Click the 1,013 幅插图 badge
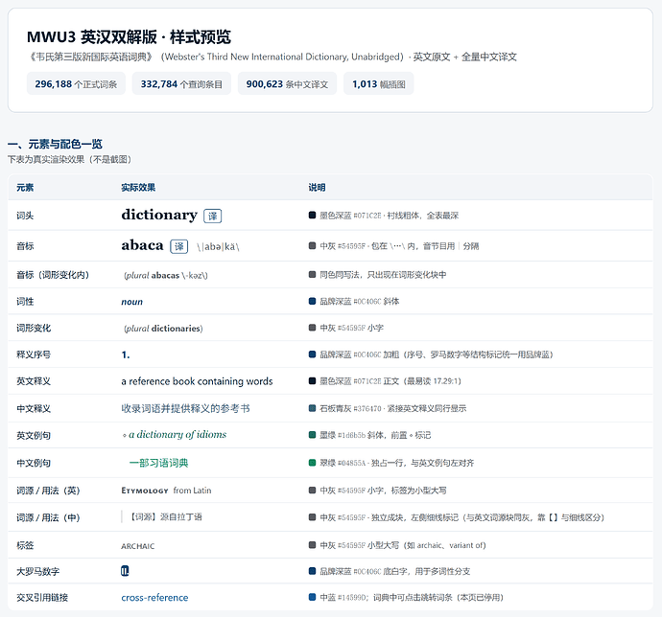Screen dimensions: 662x617 point(379,84)
